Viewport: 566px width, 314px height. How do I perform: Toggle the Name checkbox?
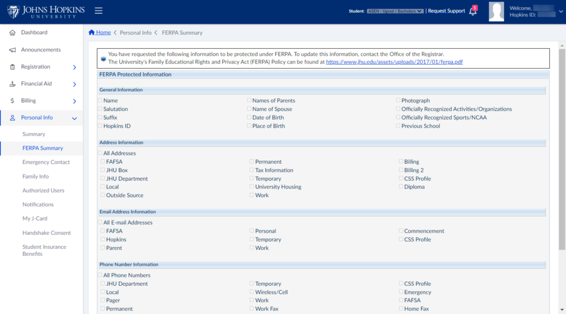coord(100,100)
